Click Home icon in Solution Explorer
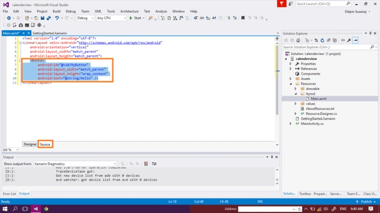Viewport: 380px width, 213px height. click(298, 40)
